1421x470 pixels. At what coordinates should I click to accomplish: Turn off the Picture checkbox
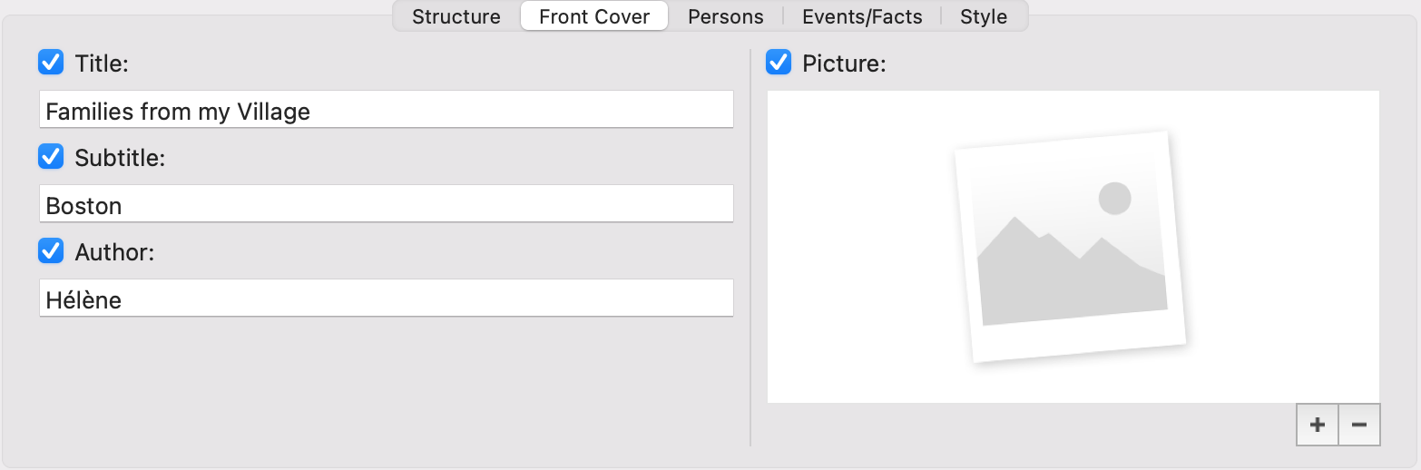pyautogui.click(x=779, y=63)
